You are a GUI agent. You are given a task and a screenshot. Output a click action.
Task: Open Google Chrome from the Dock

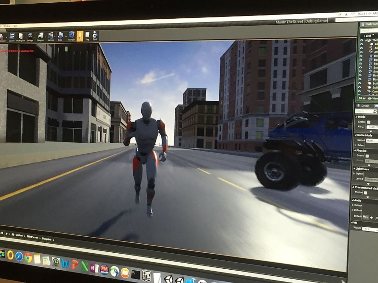pyautogui.click(x=28, y=258)
